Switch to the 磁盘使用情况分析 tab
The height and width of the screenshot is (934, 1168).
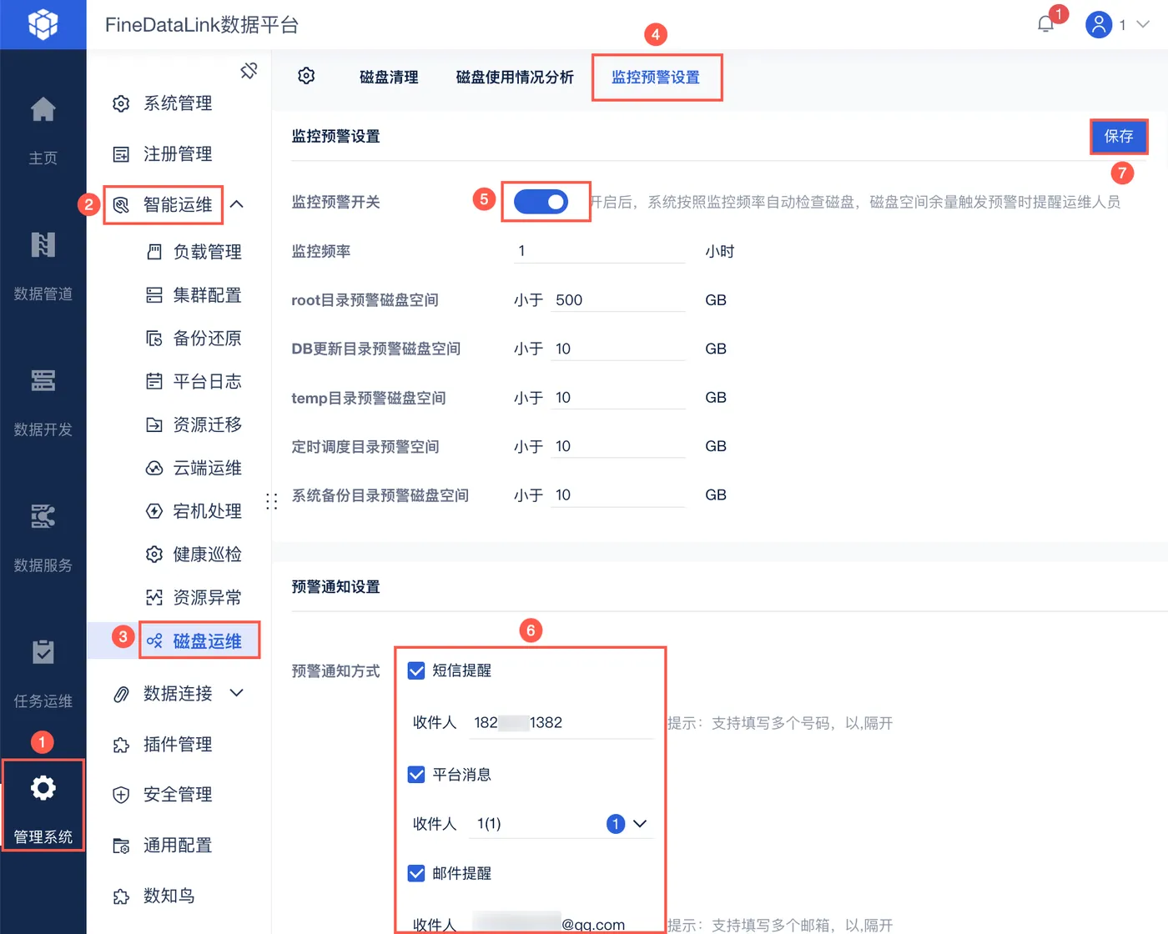[x=515, y=78]
